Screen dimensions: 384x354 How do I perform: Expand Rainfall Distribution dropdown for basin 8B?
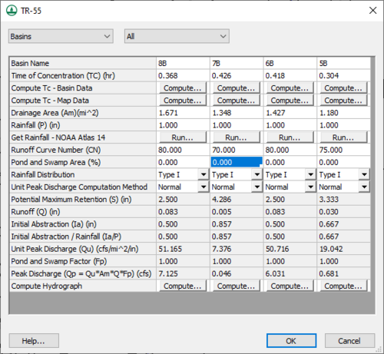coord(204,174)
